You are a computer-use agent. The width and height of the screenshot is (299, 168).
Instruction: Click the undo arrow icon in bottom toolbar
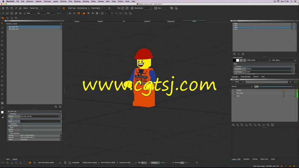click(3, 163)
